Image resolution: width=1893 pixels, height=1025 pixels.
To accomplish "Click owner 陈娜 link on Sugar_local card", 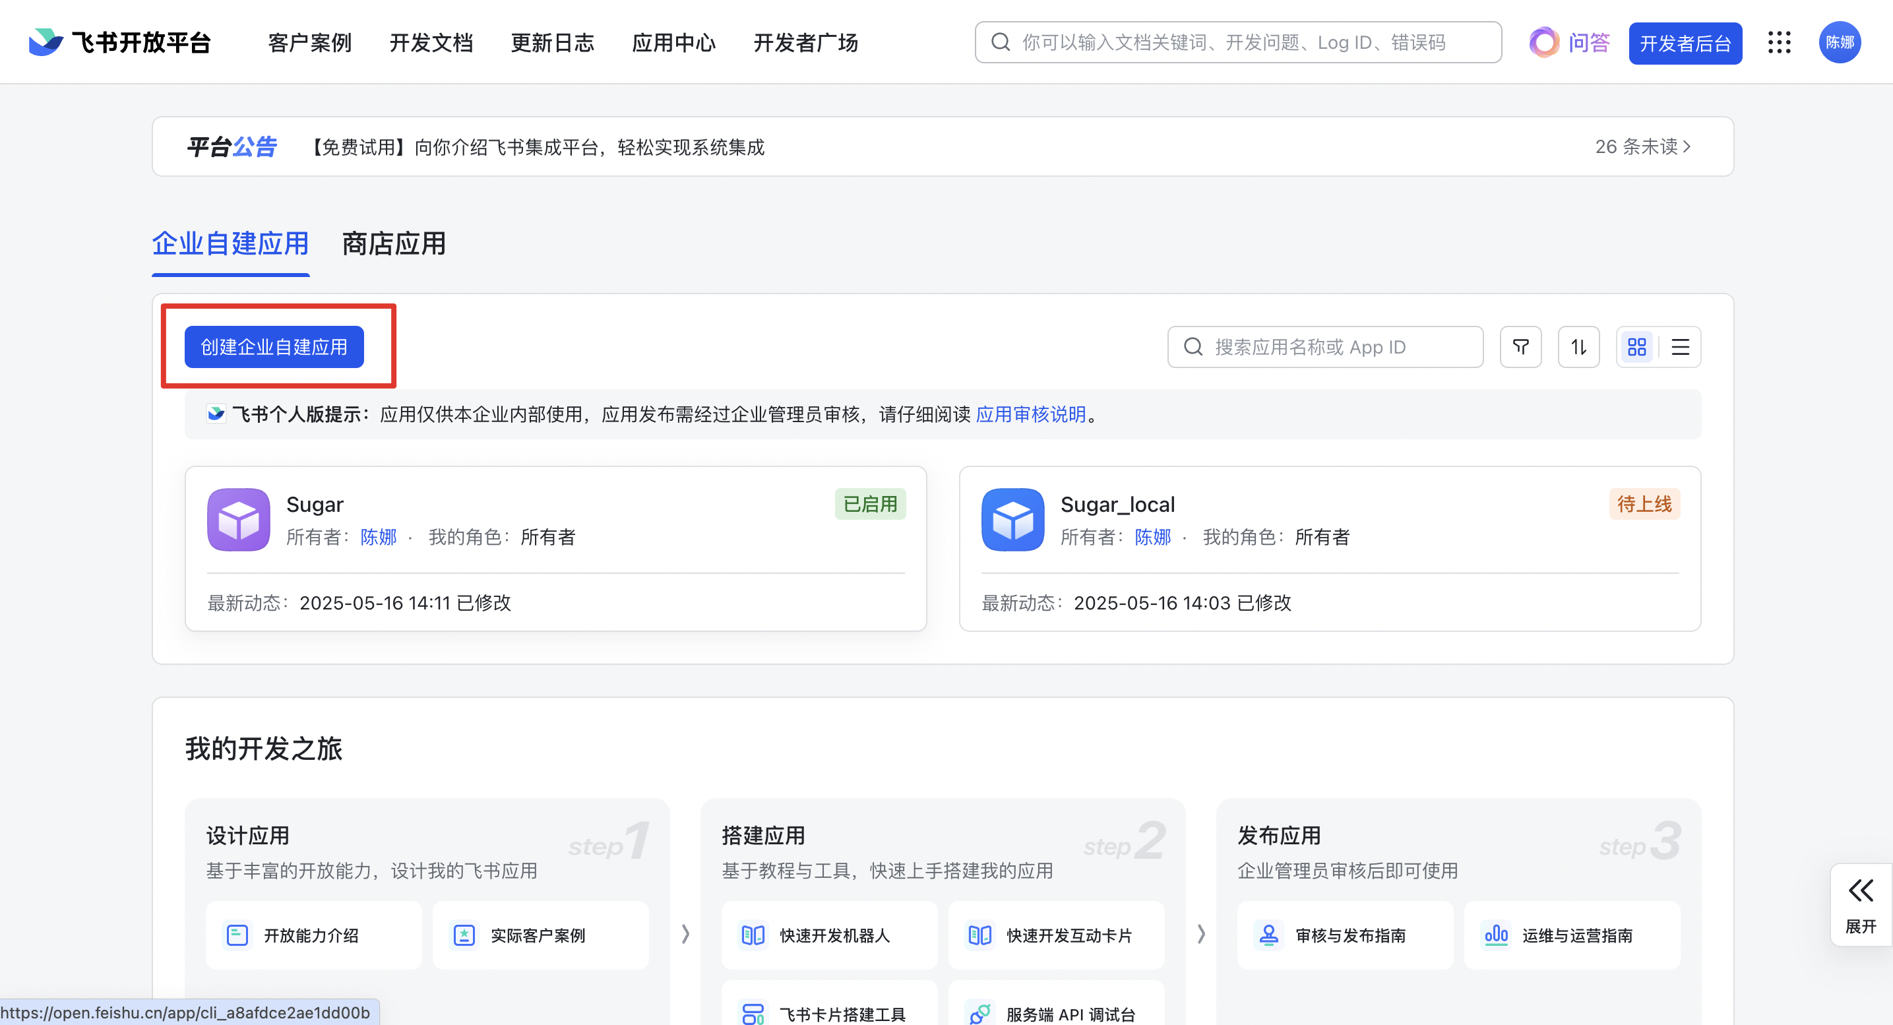I will tap(1153, 537).
